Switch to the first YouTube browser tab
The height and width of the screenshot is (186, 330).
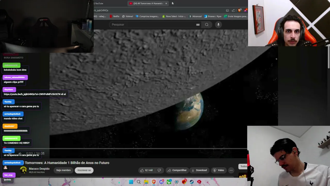coord(99,3)
